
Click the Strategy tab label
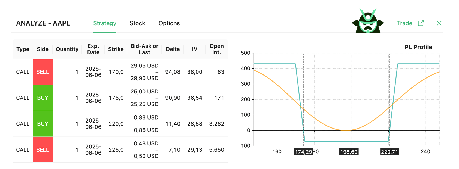[105, 23]
